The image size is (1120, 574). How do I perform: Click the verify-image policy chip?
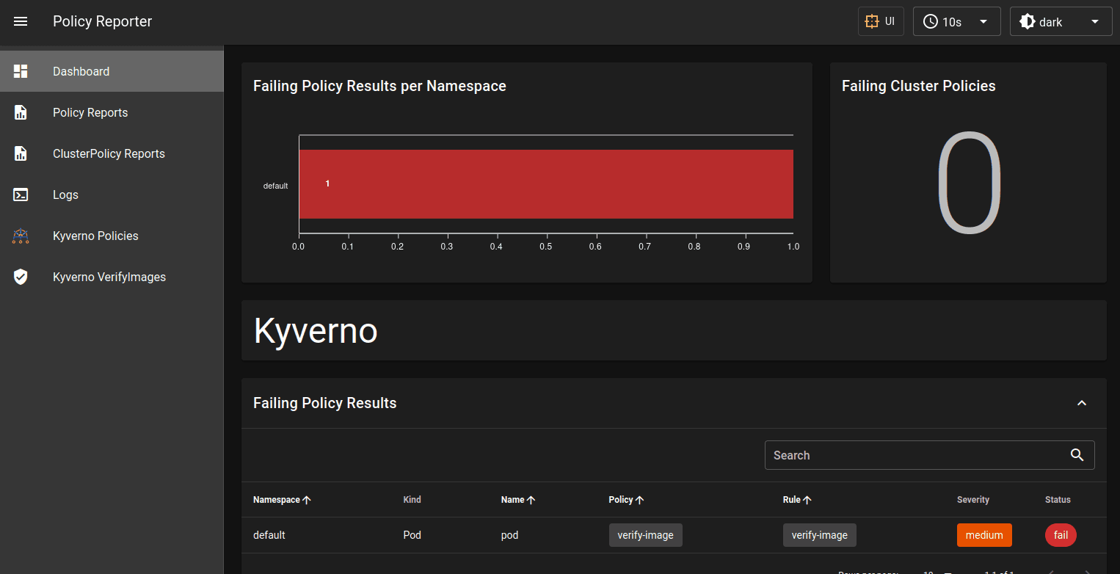coord(645,535)
